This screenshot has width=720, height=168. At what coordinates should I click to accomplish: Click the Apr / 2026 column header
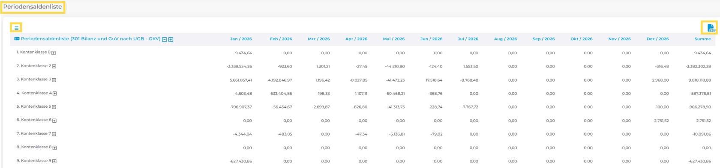pyautogui.click(x=356, y=39)
